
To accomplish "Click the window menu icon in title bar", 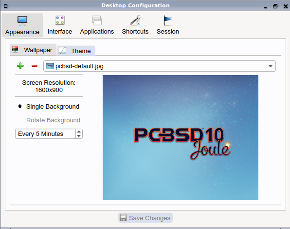I will pyautogui.click(x=6, y=6).
